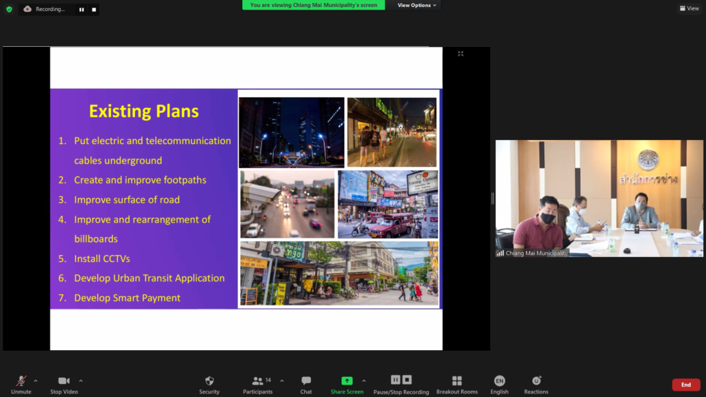Open the View layout menu
Viewport: 706px width, 397px height.
[x=689, y=8]
